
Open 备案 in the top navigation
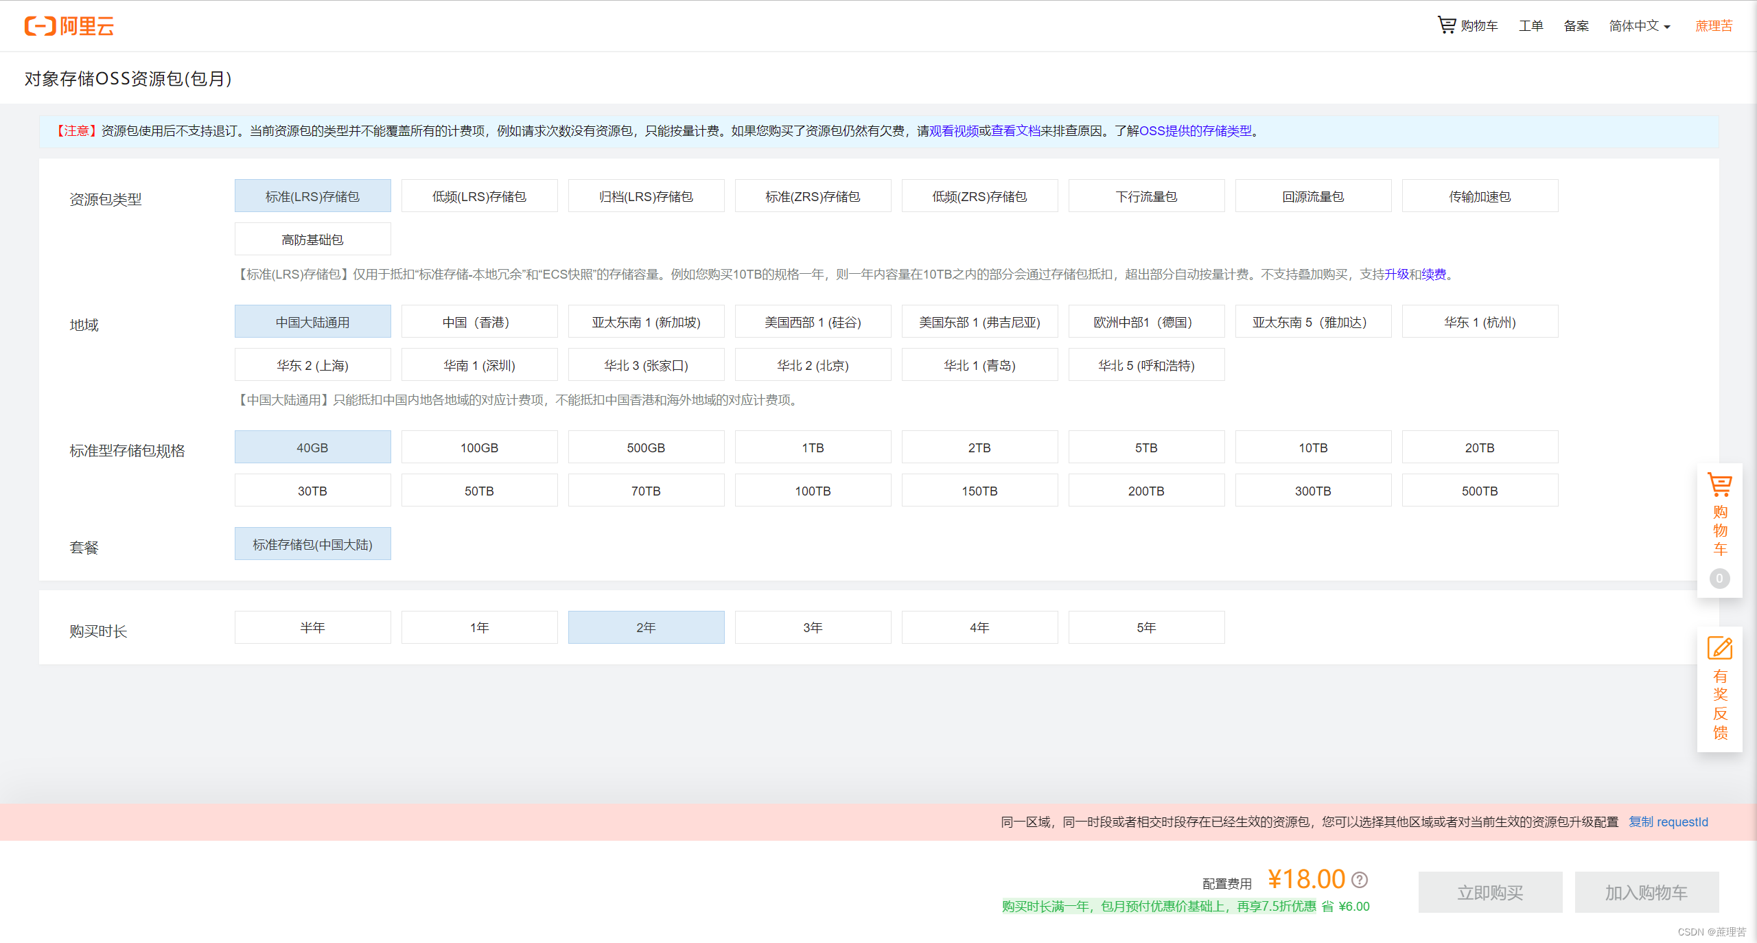(x=1576, y=26)
